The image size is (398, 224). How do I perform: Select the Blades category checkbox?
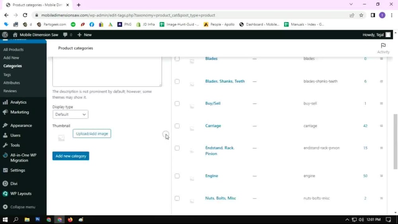click(x=177, y=59)
